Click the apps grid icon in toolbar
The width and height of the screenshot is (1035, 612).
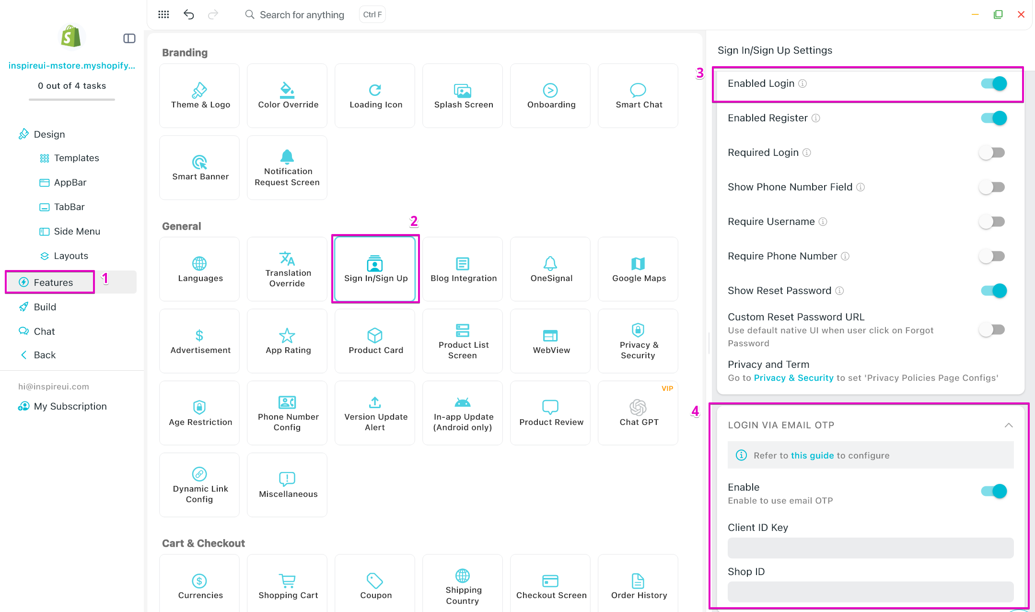coord(163,14)
